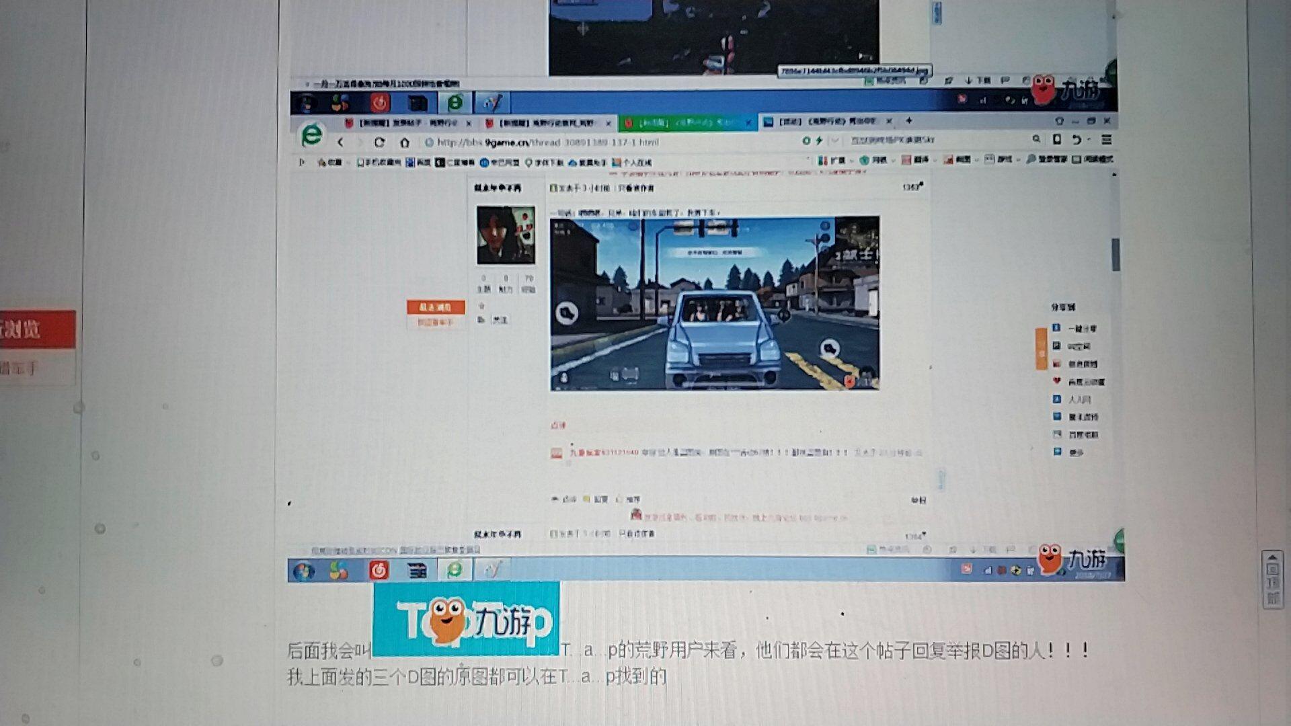Click the 360 browser logo beside the back arrow

click(x=311, y=136)
